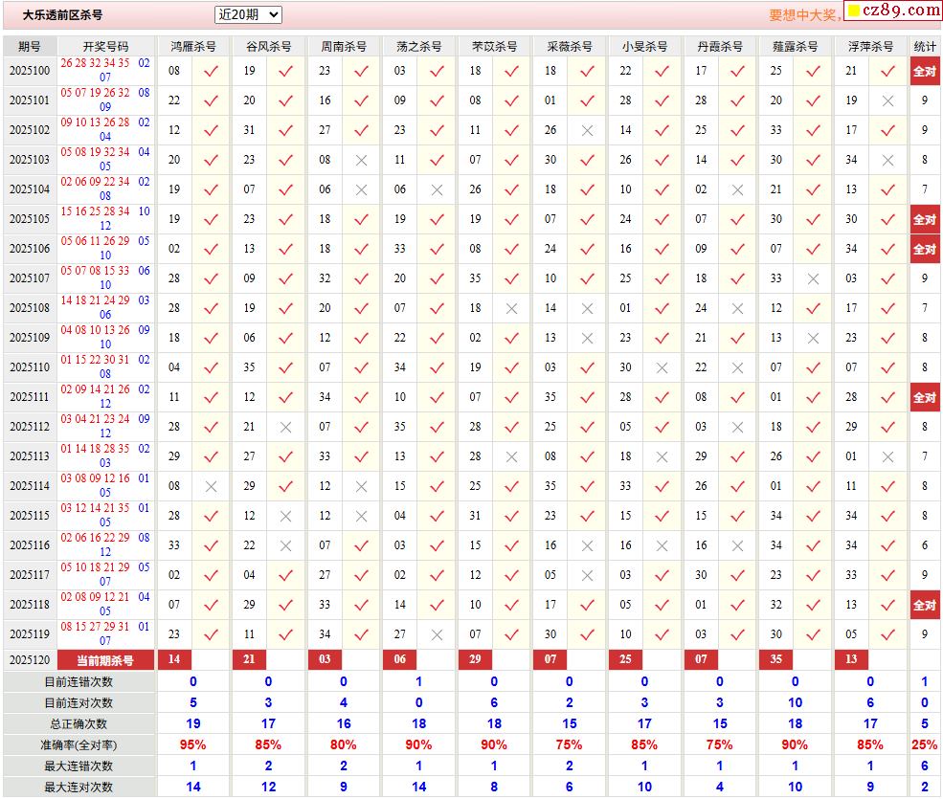This screenshot has height=799, width=943.
Task: Open the 近20期 period dropdown
Action: pos(248,14)
